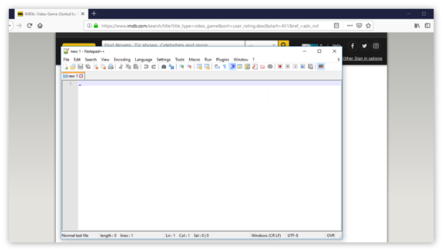Toggle the indent guide button
This screenshot has width=443, height=251.
point(233,67)
